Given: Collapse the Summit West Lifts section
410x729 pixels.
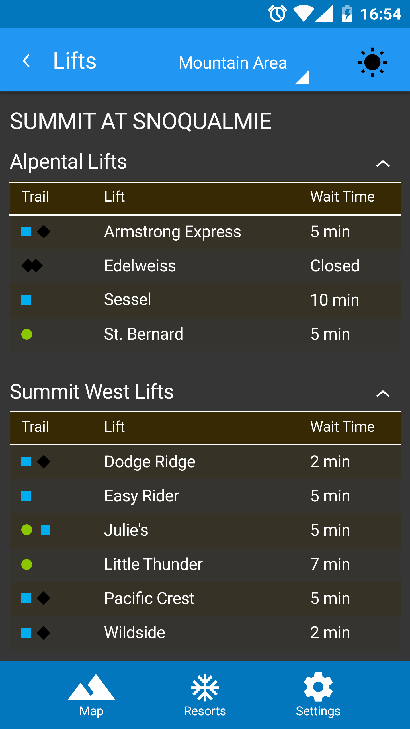Looking at the screenshot, I should point(383,393).
